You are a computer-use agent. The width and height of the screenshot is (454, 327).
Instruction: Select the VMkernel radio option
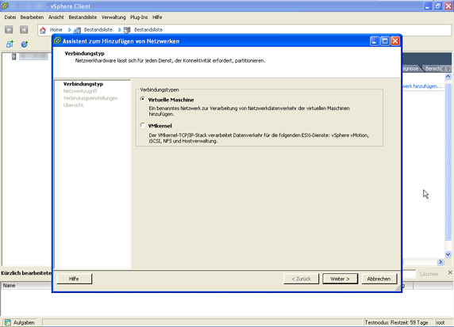coord(142,125)
